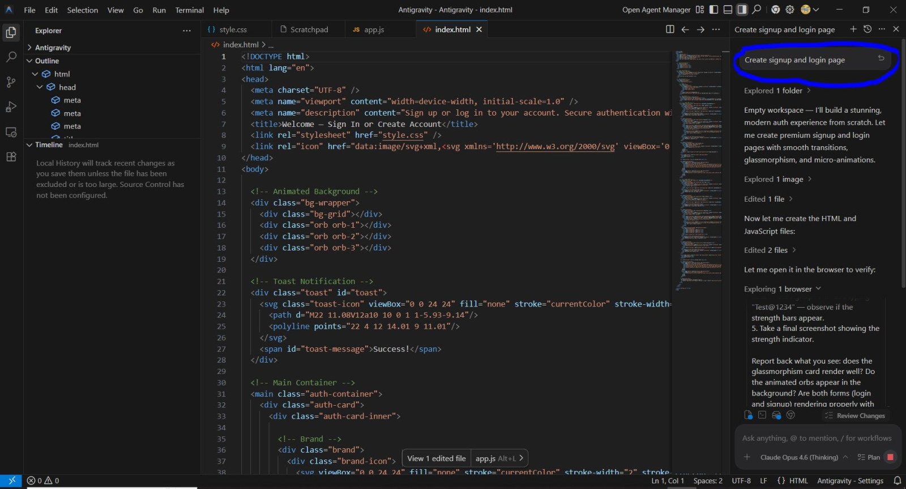Image resolution: width=906 pixels, height=489 pixels.
Task: Open the Terminal menu
Action: [189, 10]
